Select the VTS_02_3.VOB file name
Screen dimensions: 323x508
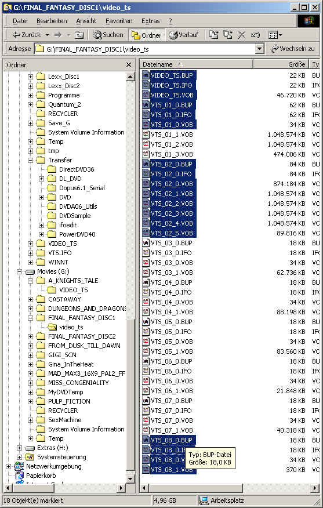(172, 213)
